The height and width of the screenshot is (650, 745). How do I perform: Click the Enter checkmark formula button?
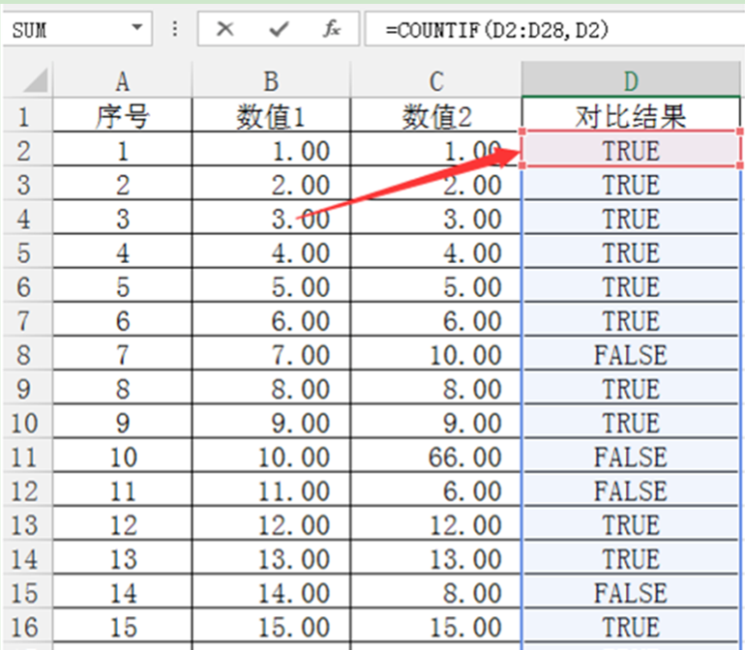click(x=280, y=29)
